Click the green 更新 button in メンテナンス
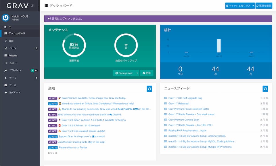Viewport: 276px width, 166px height. [x=147, y=73]
